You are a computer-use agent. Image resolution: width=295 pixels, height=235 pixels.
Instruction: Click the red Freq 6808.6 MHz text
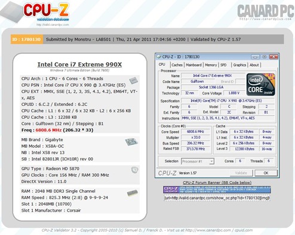tap(48, 130)
